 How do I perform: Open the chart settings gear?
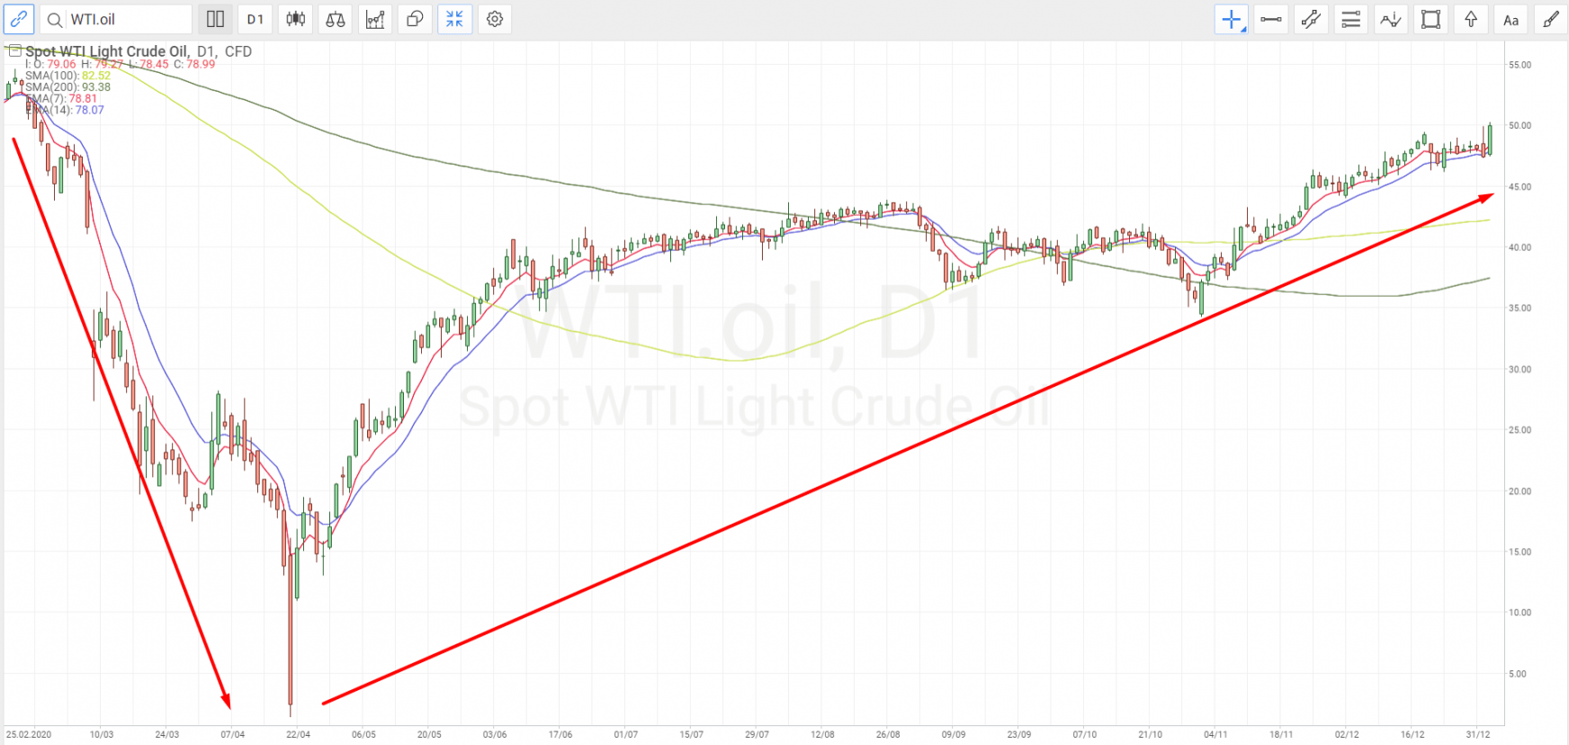(x=495, y=19)
